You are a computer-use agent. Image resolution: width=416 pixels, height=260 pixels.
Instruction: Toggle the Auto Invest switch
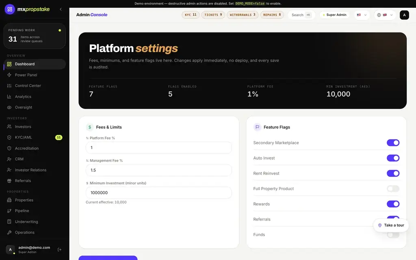(x=393, y=158)
